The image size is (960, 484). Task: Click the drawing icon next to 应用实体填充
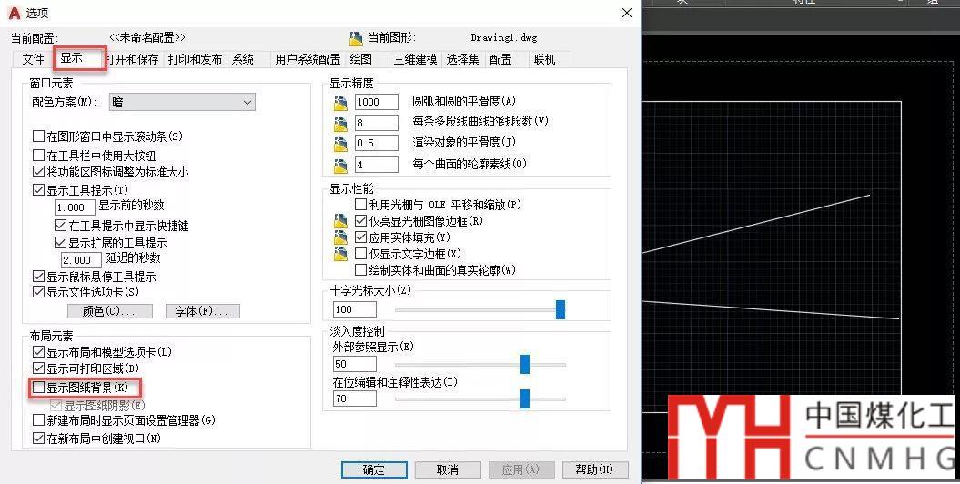(x=341, y=237)
